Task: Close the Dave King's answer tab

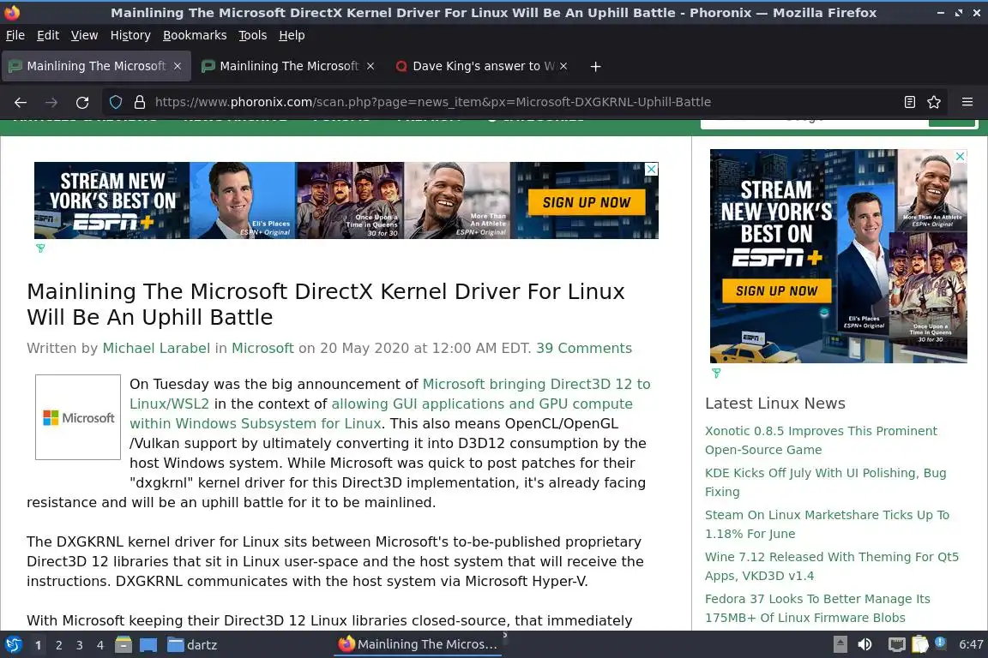Action: coord(563,66)
